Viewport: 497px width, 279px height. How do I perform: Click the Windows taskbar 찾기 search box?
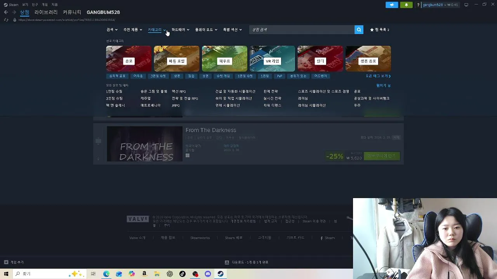coord(49,274)
